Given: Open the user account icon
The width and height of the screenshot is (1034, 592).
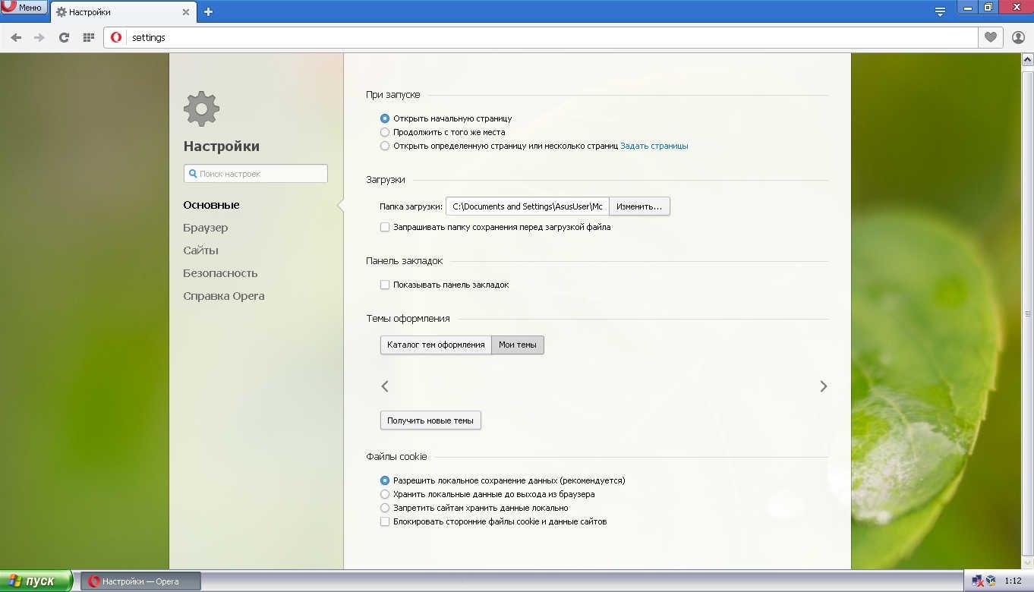Looking at the screenshot, I should coord(1018,37).
